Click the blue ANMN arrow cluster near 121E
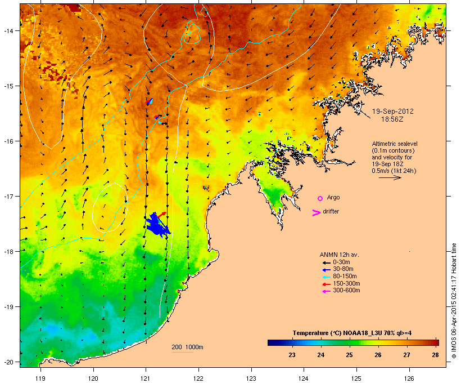Image resolution: width=461 pixels, height=383 pixels. [x=158, y=226]
